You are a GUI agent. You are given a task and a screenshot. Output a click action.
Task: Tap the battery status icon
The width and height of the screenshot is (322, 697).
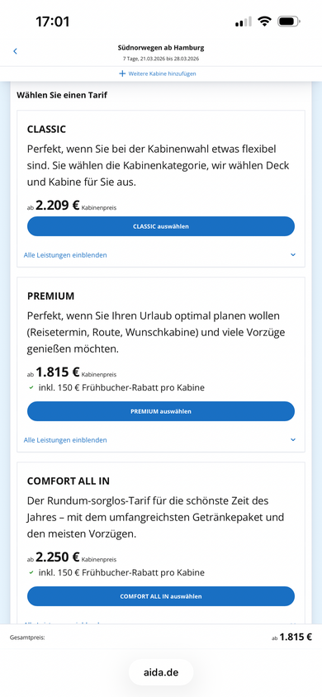click(x=289, y=21)
